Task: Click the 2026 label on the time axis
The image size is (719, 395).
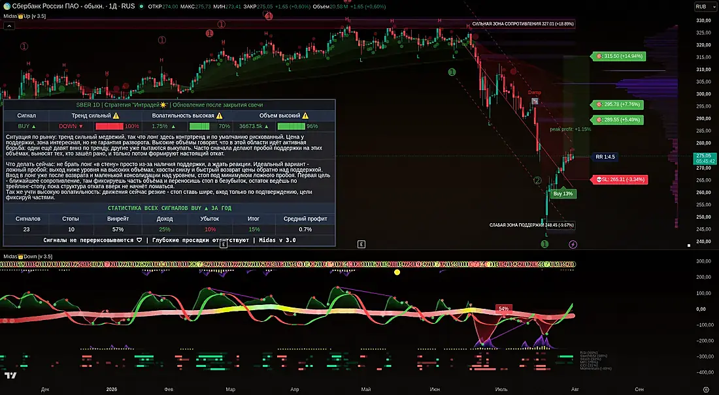Action: [111, 390]
